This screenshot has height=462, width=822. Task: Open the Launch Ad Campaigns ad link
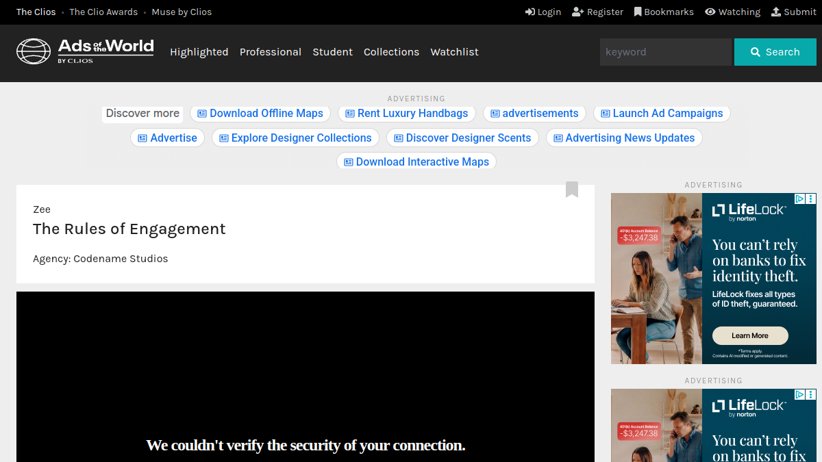[x=662, y=114]
